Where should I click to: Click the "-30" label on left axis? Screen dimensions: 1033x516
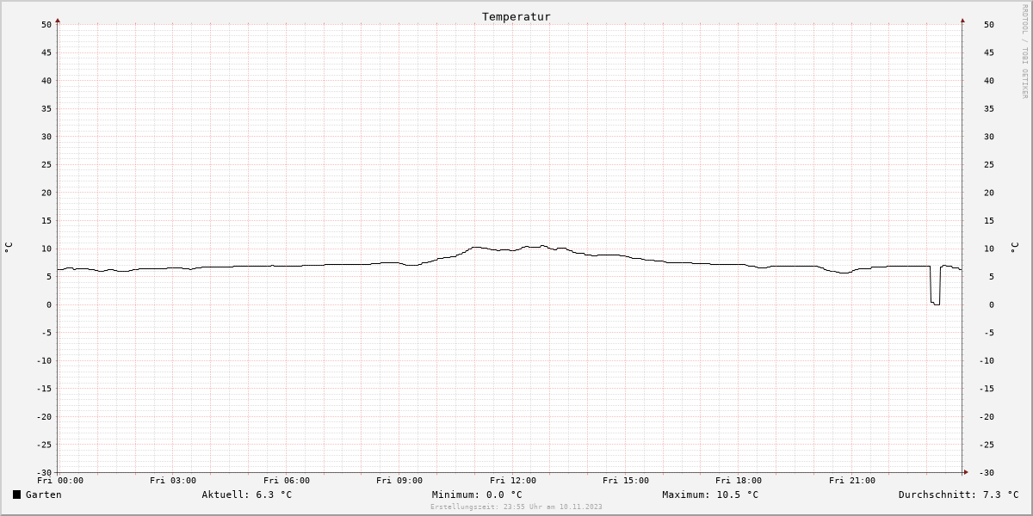(44, 473)
